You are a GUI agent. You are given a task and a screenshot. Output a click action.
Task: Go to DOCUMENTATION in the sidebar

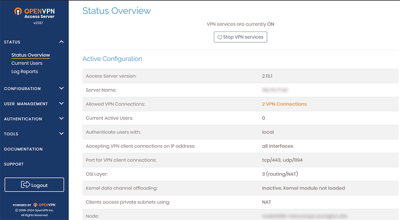[23, 149]
